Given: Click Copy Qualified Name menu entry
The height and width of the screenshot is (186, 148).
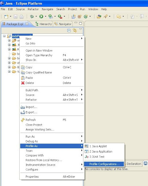Looking at the screenshot, I should [x=52, y=72].
